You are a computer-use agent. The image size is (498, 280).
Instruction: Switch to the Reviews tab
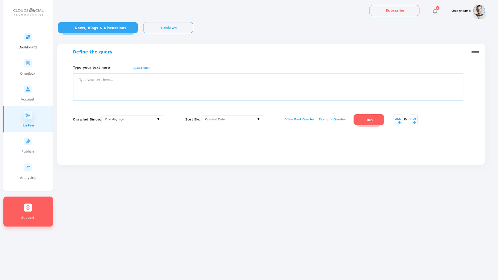pos(168,28)
